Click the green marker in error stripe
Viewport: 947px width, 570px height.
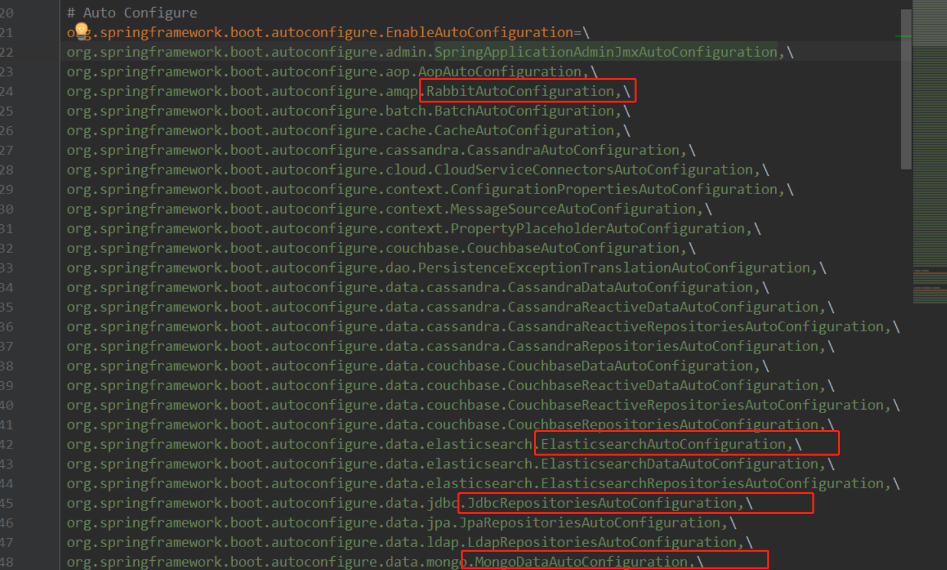click(x=903, y=36)
